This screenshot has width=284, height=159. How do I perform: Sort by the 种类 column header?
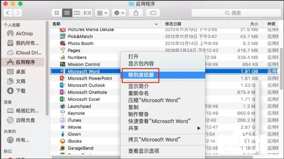pos(271,24)
